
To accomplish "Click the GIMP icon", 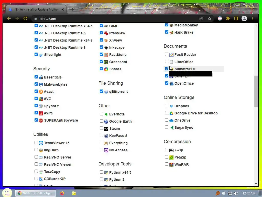I will point(106,26).
